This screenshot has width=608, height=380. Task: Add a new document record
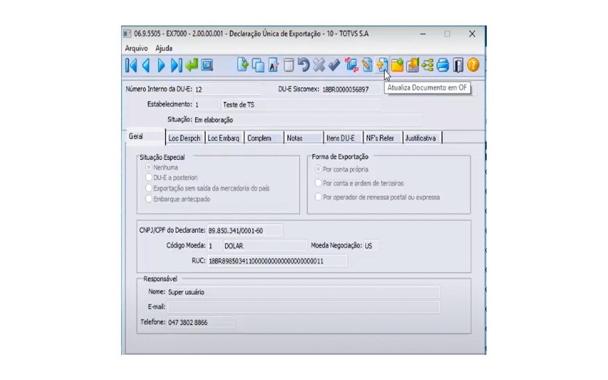click(x=243, y=66)
